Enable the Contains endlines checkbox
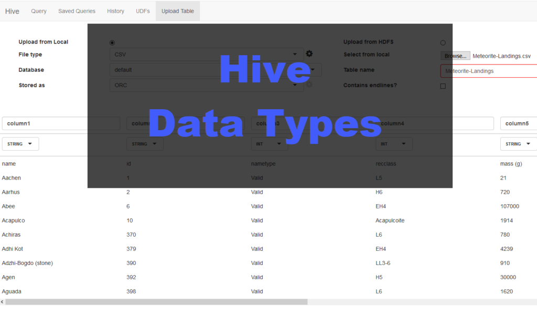The width and height of the screenshot is (537, 317). 443,86
